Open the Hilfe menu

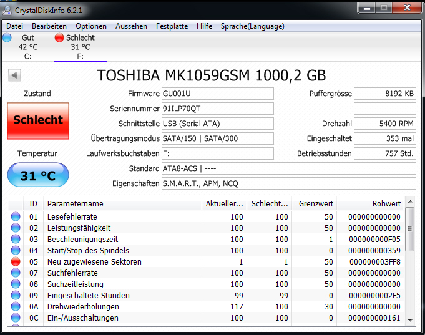point(204,26)
